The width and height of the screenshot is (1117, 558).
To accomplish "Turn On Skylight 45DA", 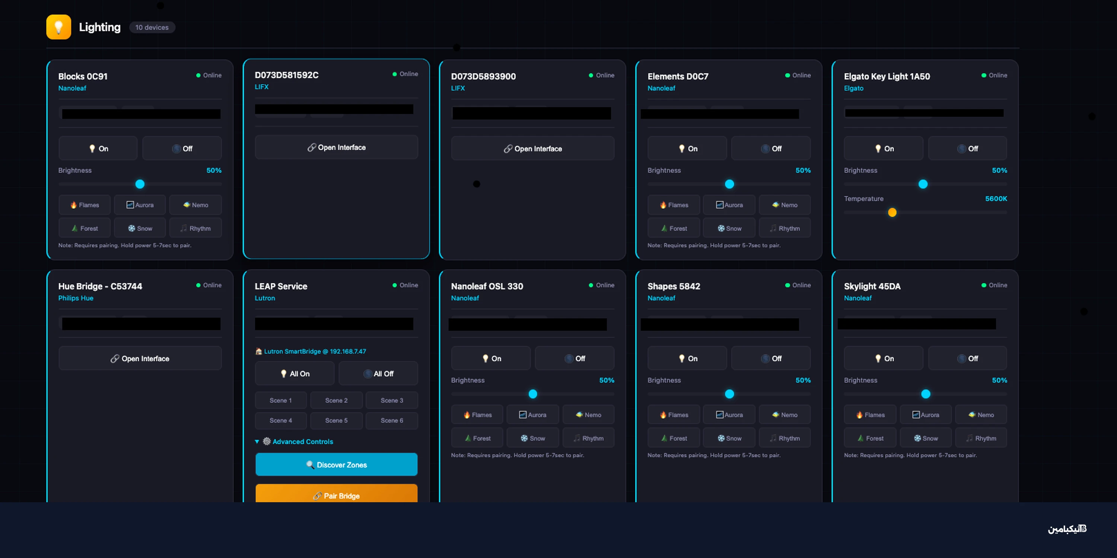I will (x=883, y=358).
